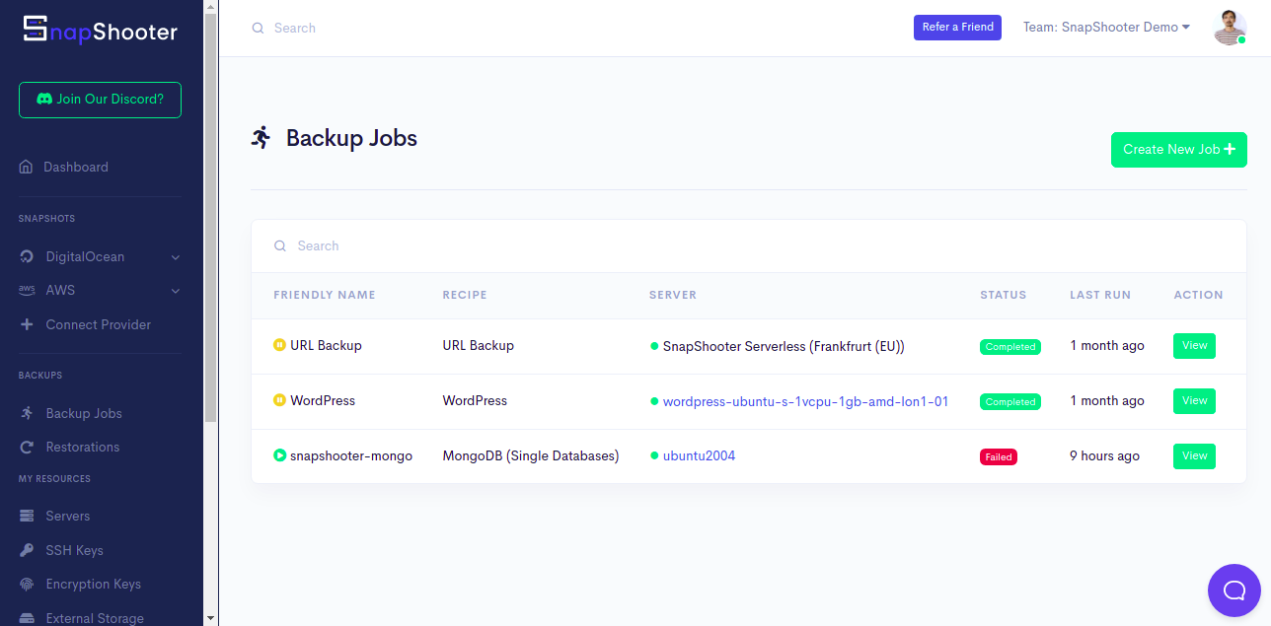
Task: Click the AWS provider icon
Action: [27, 291]
